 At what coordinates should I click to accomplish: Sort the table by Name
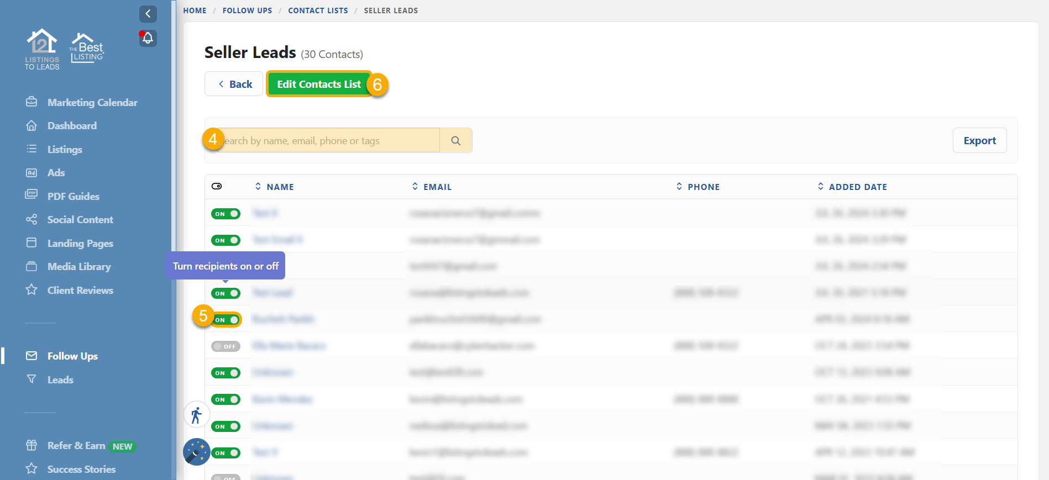tap(274, 187)
